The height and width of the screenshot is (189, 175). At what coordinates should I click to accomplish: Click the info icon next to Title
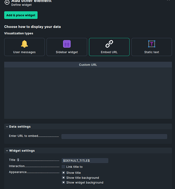(18, 160)
